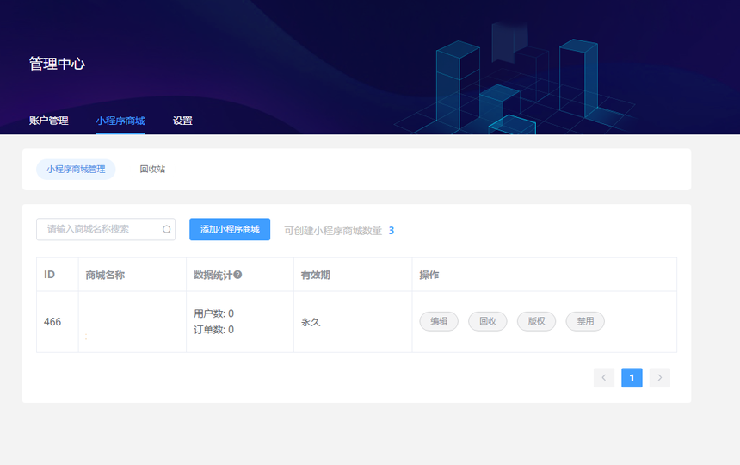Switch to the 设置 tab
This screenshot has width=740, height=465.
click(x=182, y=121)
